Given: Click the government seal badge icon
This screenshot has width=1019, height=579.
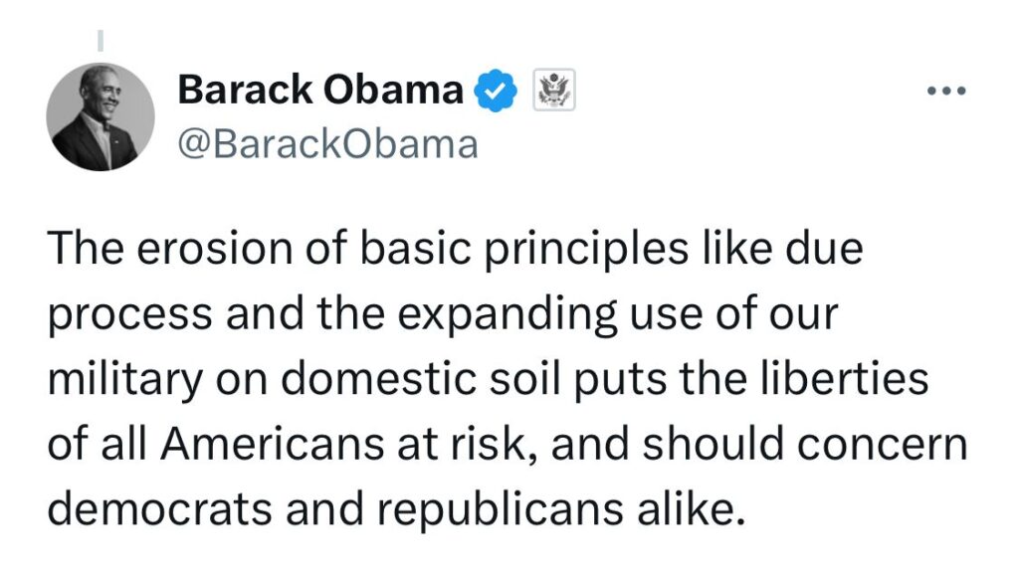Looking at the screenshot, I should point(555,92).
